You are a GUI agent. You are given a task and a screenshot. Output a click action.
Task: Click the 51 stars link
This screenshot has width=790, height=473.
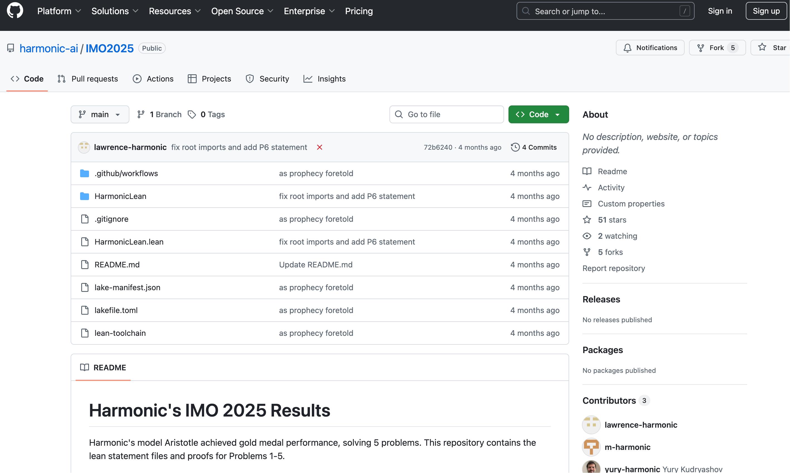coord(611,220)
